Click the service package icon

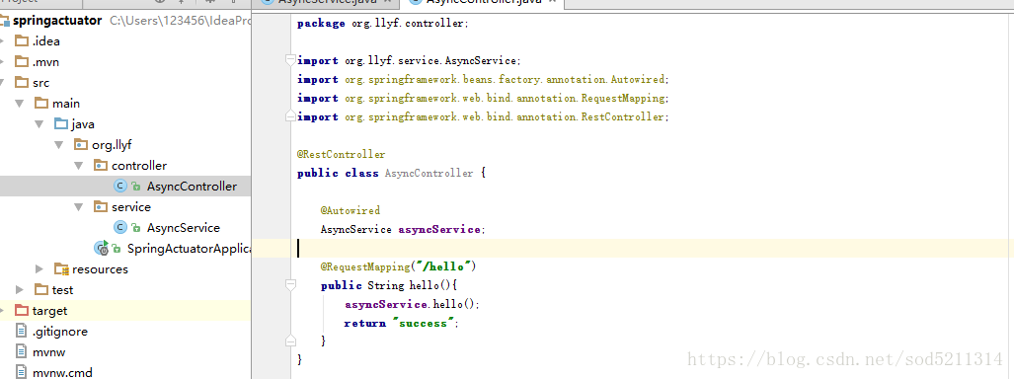click(101, 207)
